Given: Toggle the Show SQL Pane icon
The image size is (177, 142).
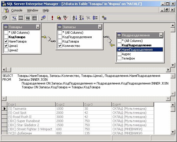Looking at the screenshot, I should 28,18.
